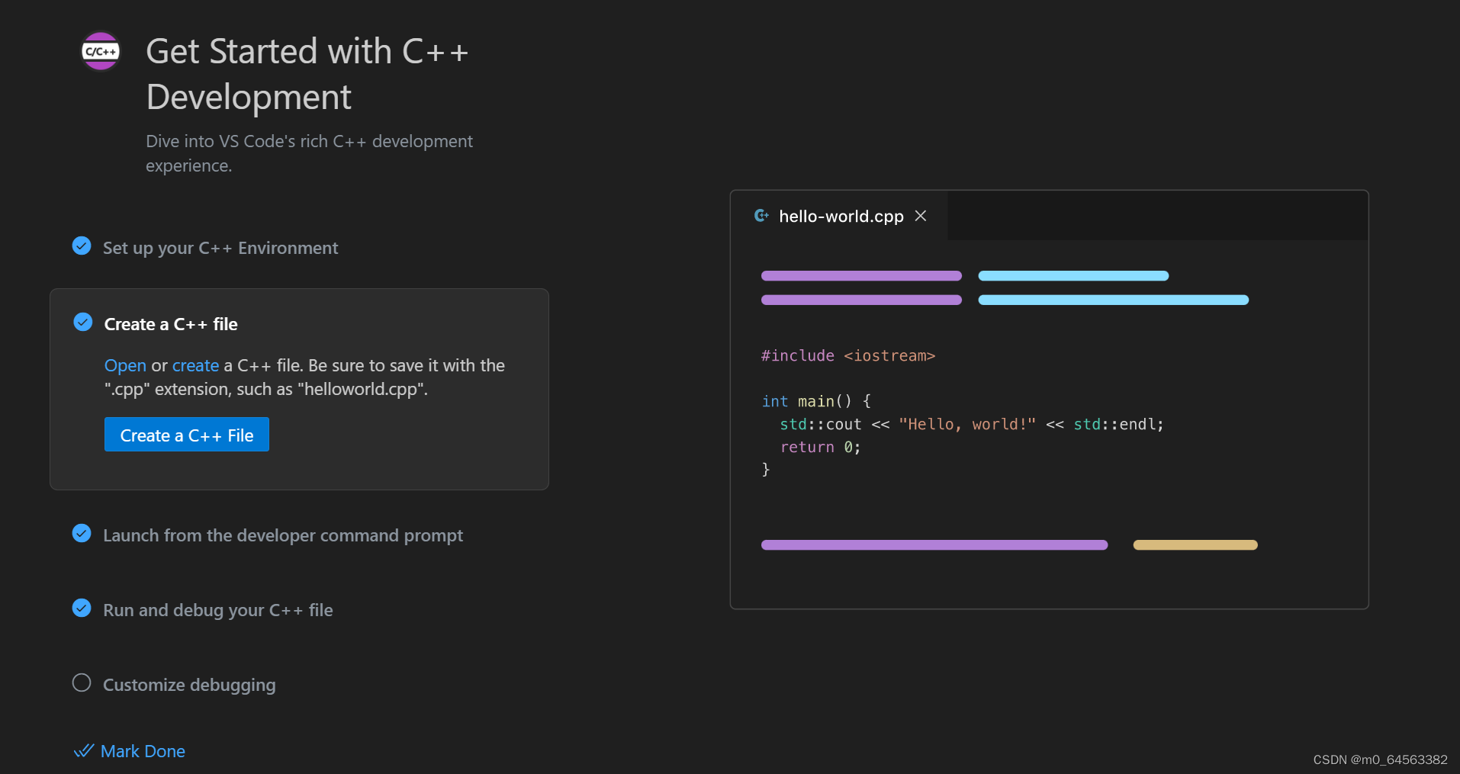The image size is (1460, 774).
Task: Expand the Launch from the developer command prompt step
Action: click(x=283, y=535)
